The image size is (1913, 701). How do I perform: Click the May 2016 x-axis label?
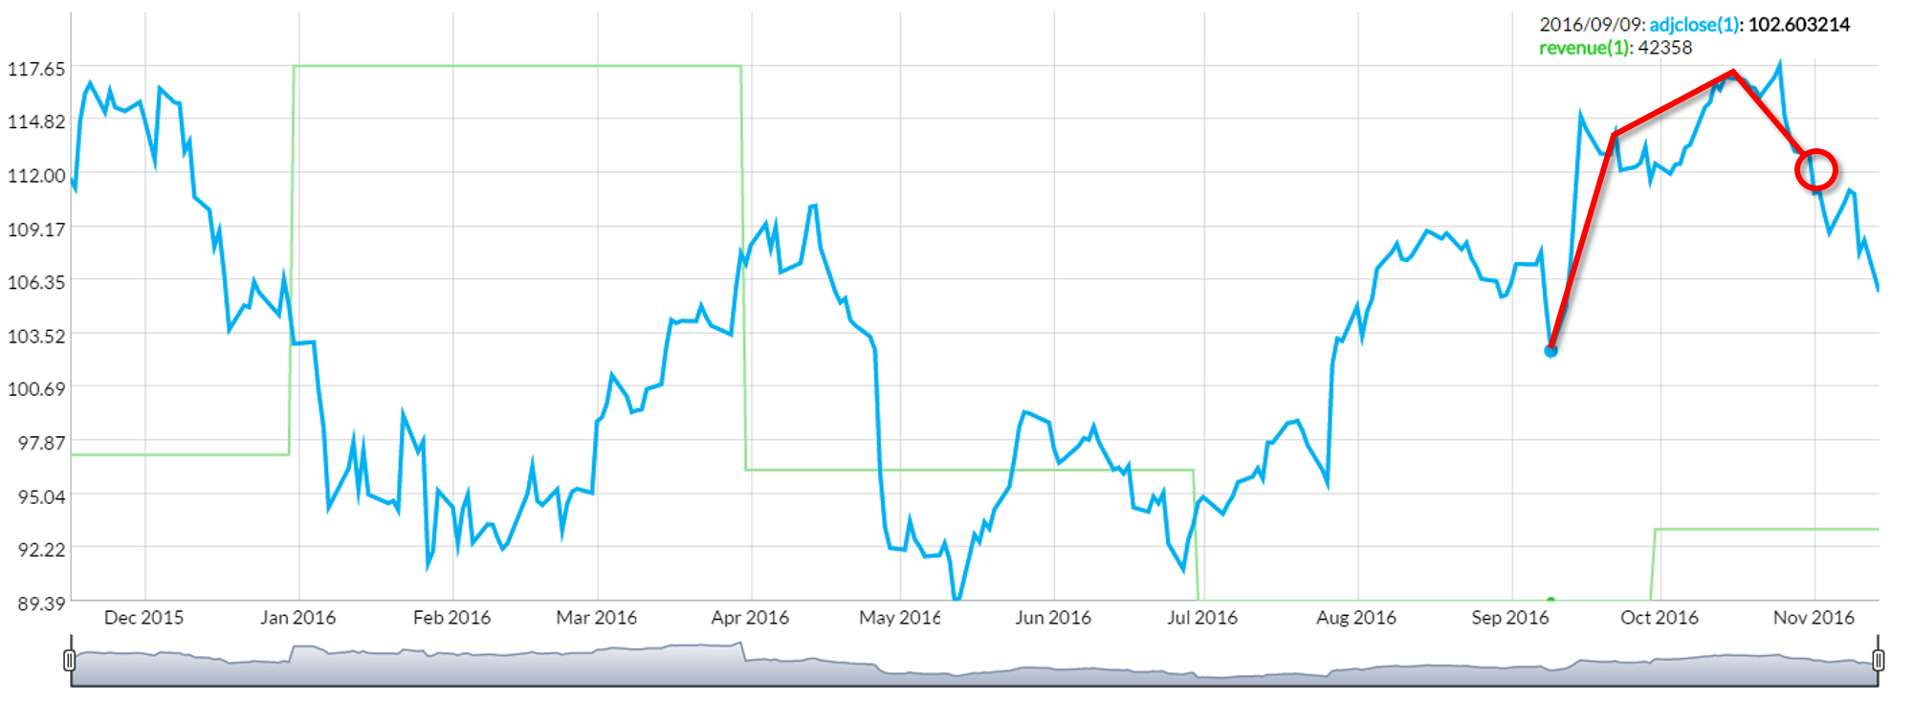(x=900, y=618)
